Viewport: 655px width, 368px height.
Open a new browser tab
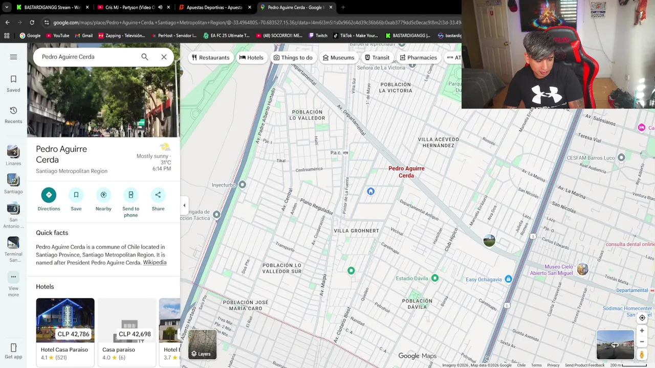pos(343,7)
